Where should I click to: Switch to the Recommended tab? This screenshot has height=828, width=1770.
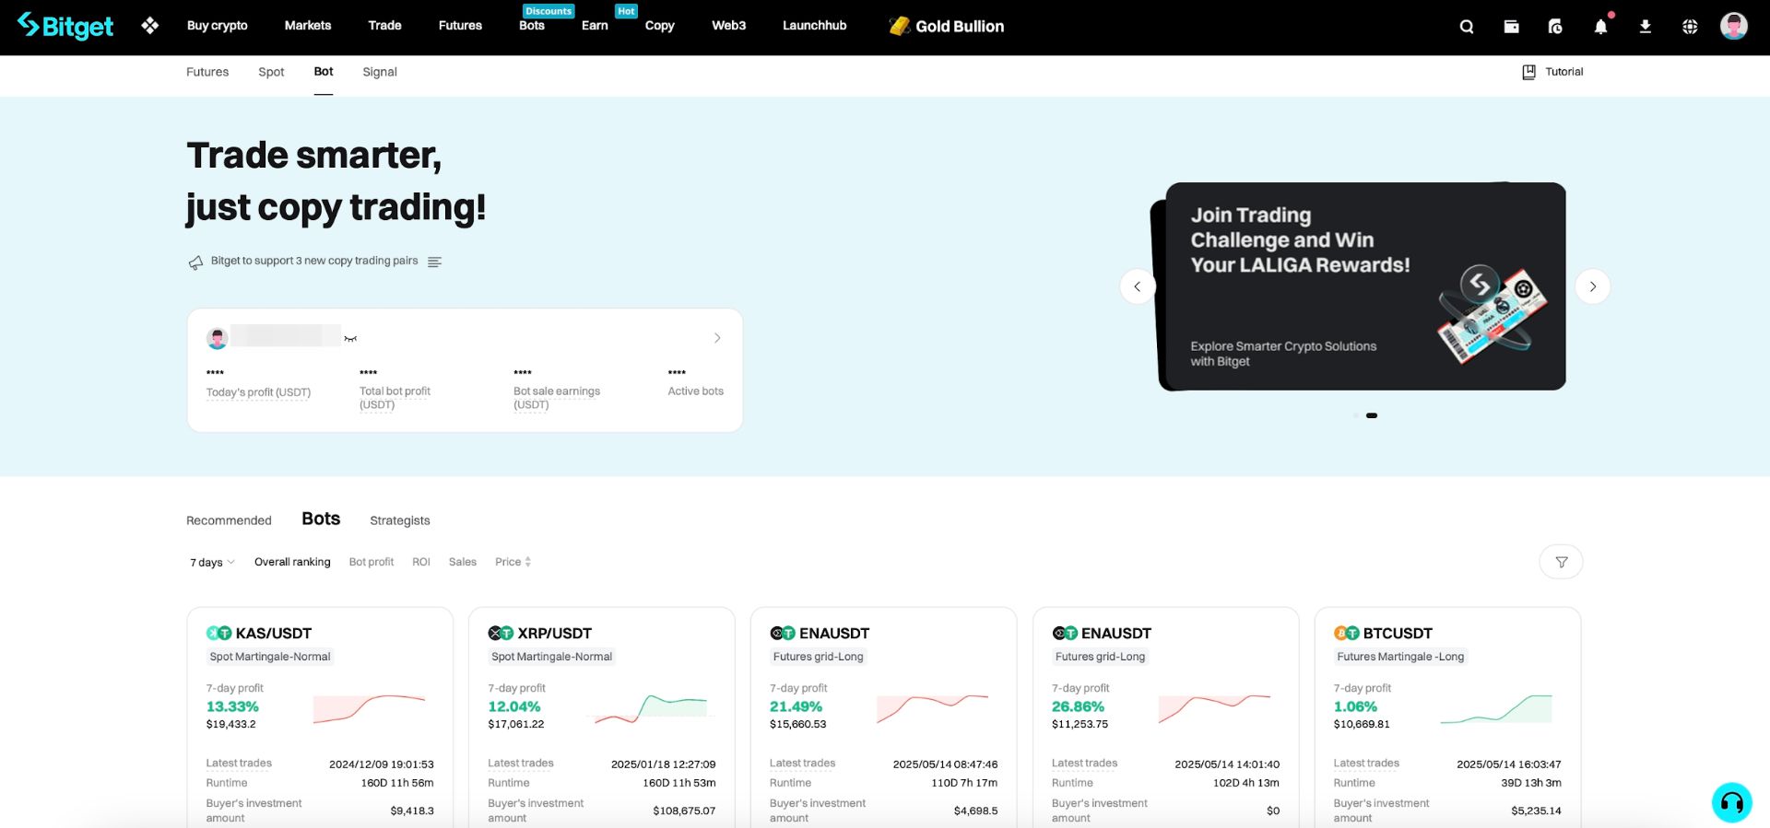tap(229, 520)
